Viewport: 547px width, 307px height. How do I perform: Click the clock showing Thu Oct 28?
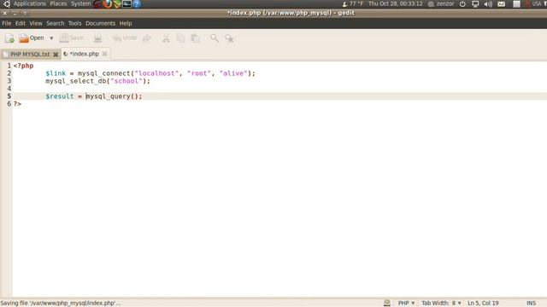pos(395,3)
